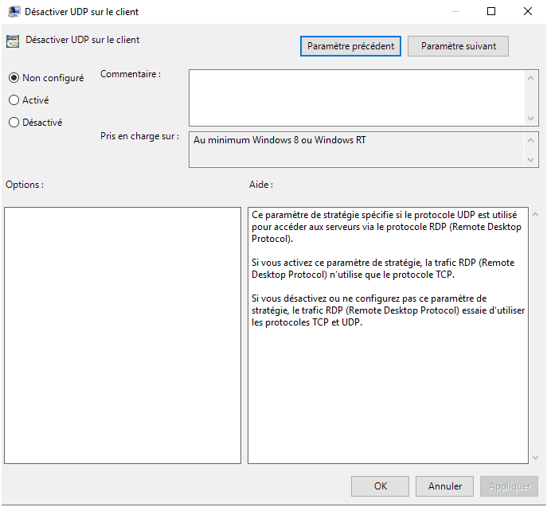Click the 'Commentaire :' label

[x=131, y=74]
